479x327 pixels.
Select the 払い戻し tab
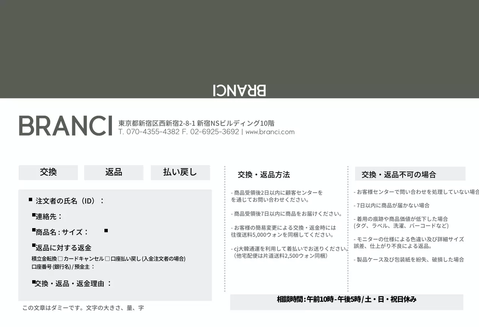tap(180, 172)
